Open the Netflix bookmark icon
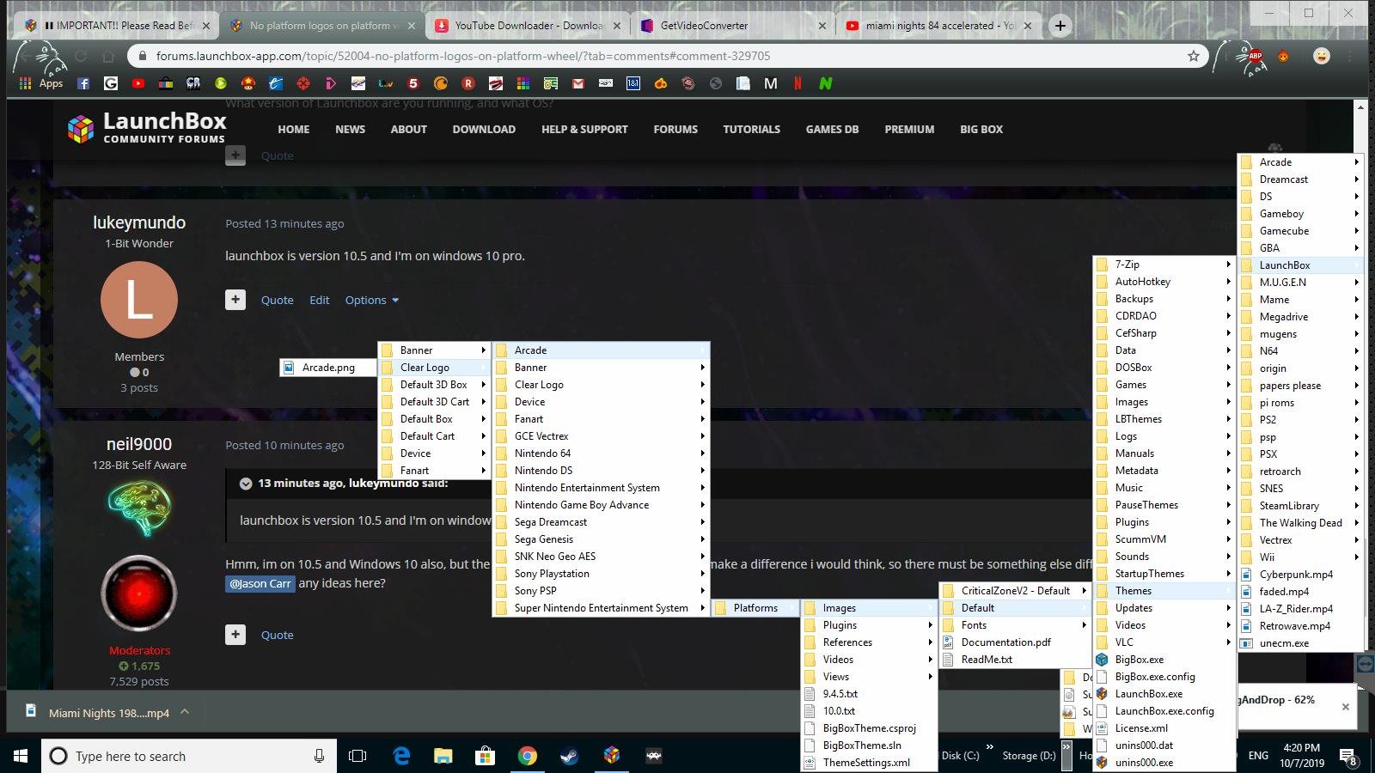The width and height of the screenshot is (1375, 773). tap(798, 83)
